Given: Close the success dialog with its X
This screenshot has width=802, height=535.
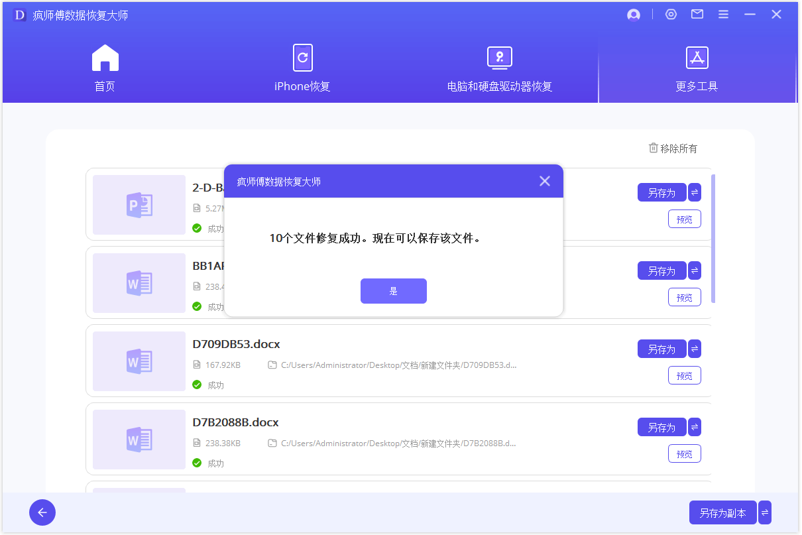Looking at the screenshot, I should [x=545, y=181].
